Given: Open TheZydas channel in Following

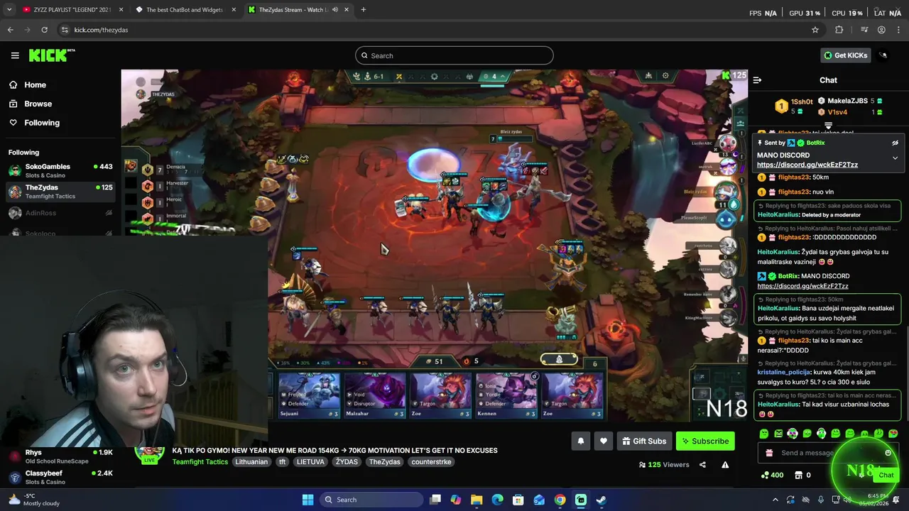Looking at the screenshot, I should pyautogui.click(x=60, y=192).
